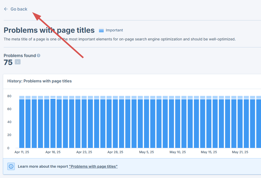Click the problems found count 75
Image resolution: width=261 pixels, height=178 pixels.
(x=8, y=62)
